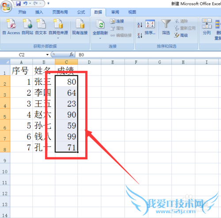Click cell with score 64
The height and width of the screenshot is (218, 221).
[66, 92]
